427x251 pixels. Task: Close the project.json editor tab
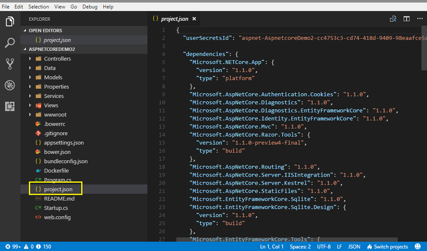click(x=194, y=19)
